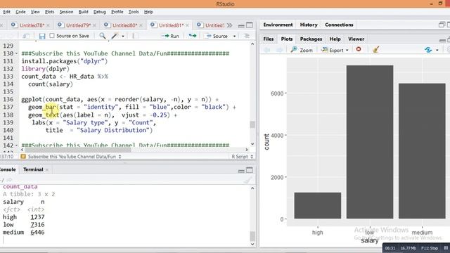Maximize the source editor pane
450x253 pixels.
250,25
